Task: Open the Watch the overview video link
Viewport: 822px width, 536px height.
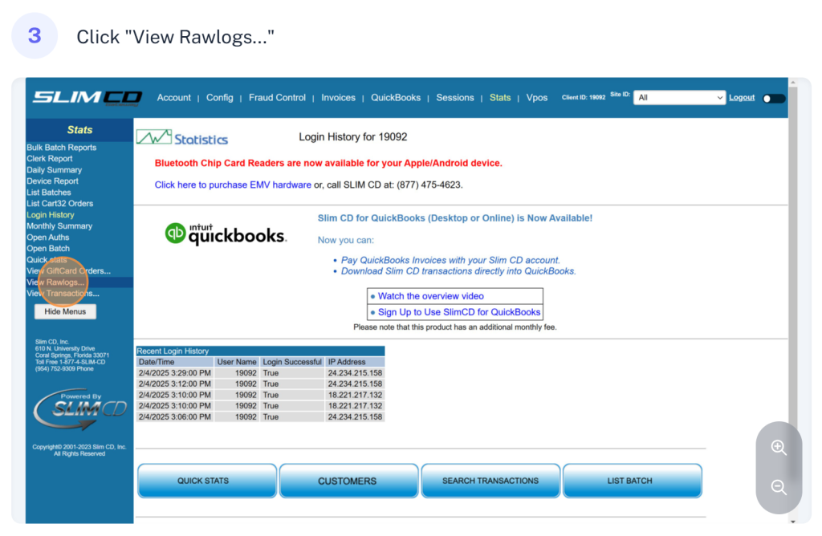Action: pos(431,296)
